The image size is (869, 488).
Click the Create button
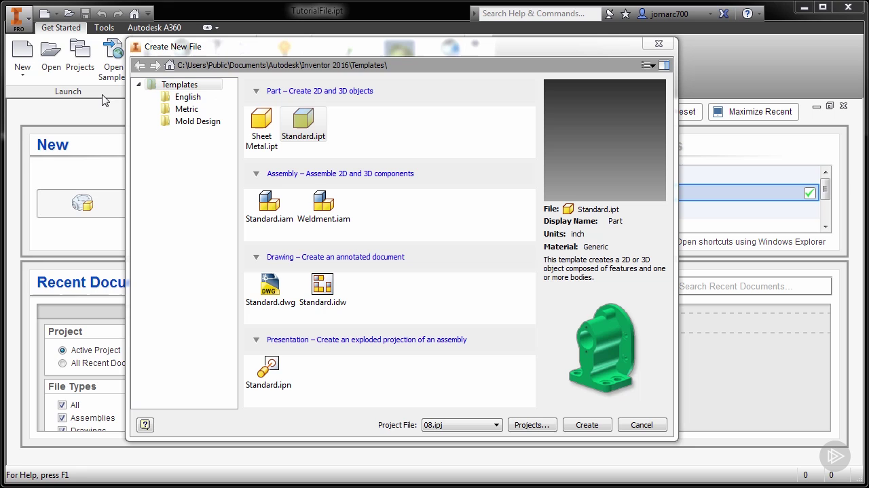[x=587, y=425]
